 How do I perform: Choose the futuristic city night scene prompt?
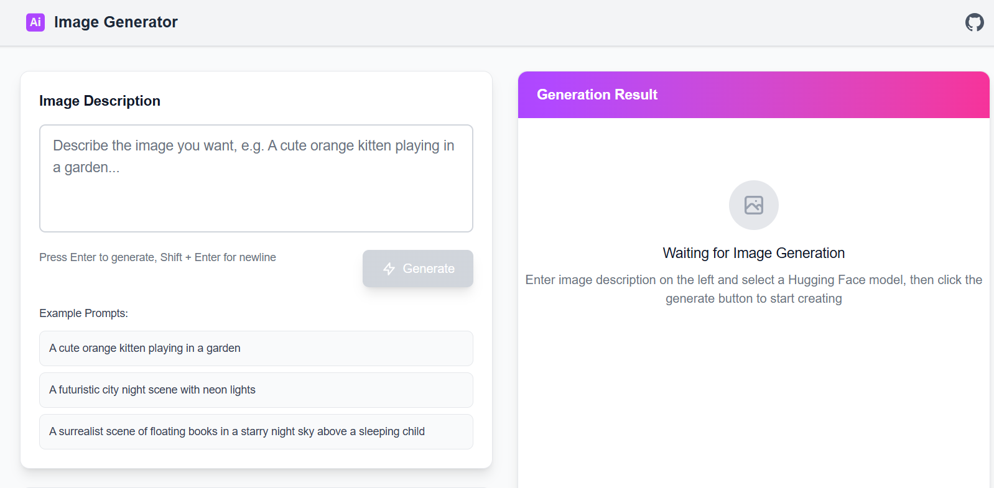tap(256, 390)
